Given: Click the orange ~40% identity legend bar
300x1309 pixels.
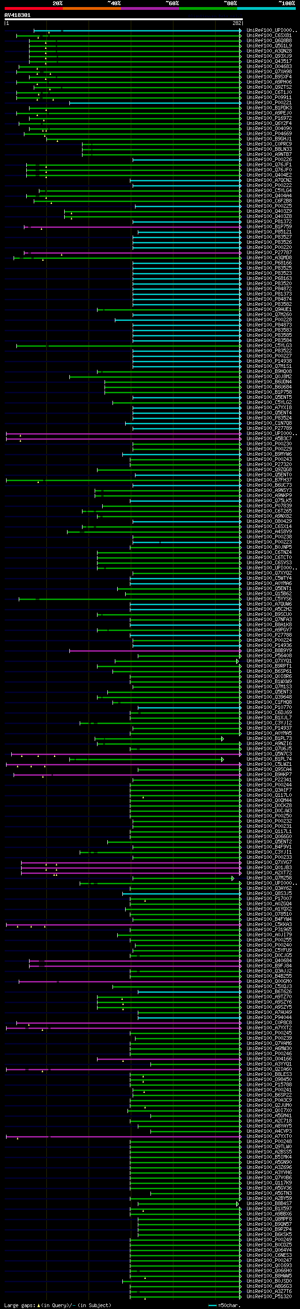Looking at the screenshot, I should pos(92,8).
